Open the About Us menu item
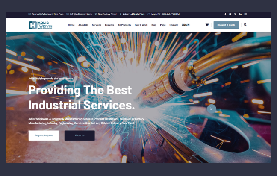 pos(83,25)
